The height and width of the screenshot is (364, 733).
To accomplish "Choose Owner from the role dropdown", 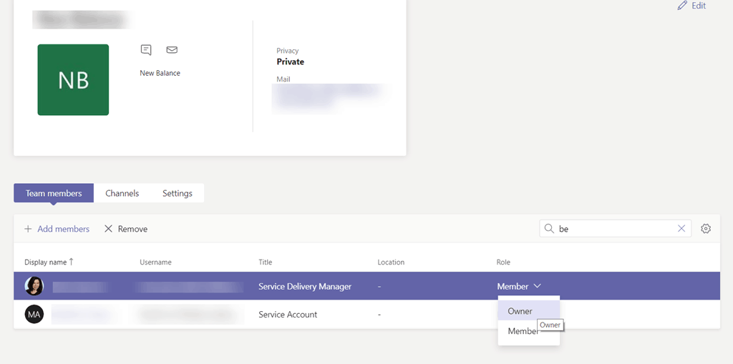I will (x=520, y=311).
